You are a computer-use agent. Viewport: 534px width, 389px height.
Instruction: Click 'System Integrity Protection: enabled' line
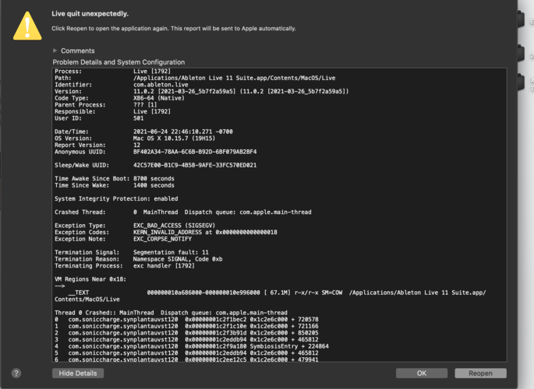point(116,198)
